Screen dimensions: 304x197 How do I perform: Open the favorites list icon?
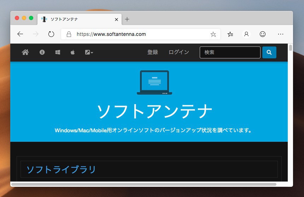tap(230, 34)
